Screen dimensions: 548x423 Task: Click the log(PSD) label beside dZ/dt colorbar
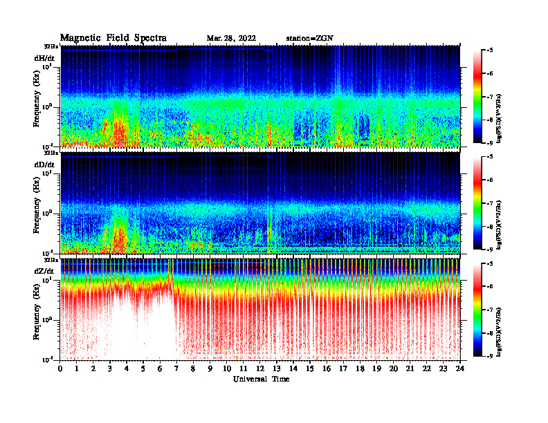(x=499, y=332)
